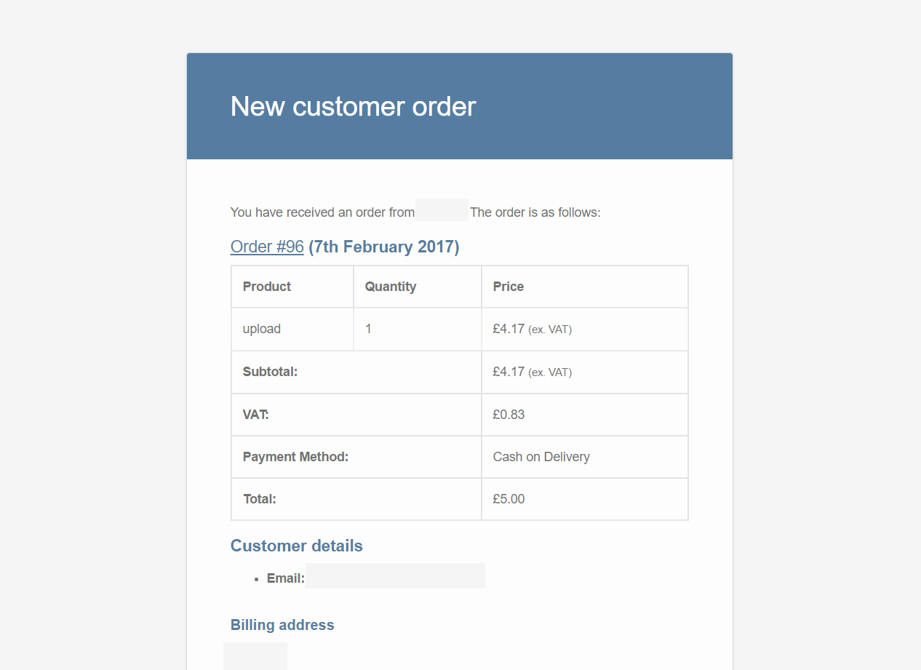Click the Payment Method label
The width and height of the screenshot is (921, 670).
pos(296,457)
